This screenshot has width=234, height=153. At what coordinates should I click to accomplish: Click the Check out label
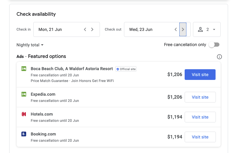coord(113,29)
